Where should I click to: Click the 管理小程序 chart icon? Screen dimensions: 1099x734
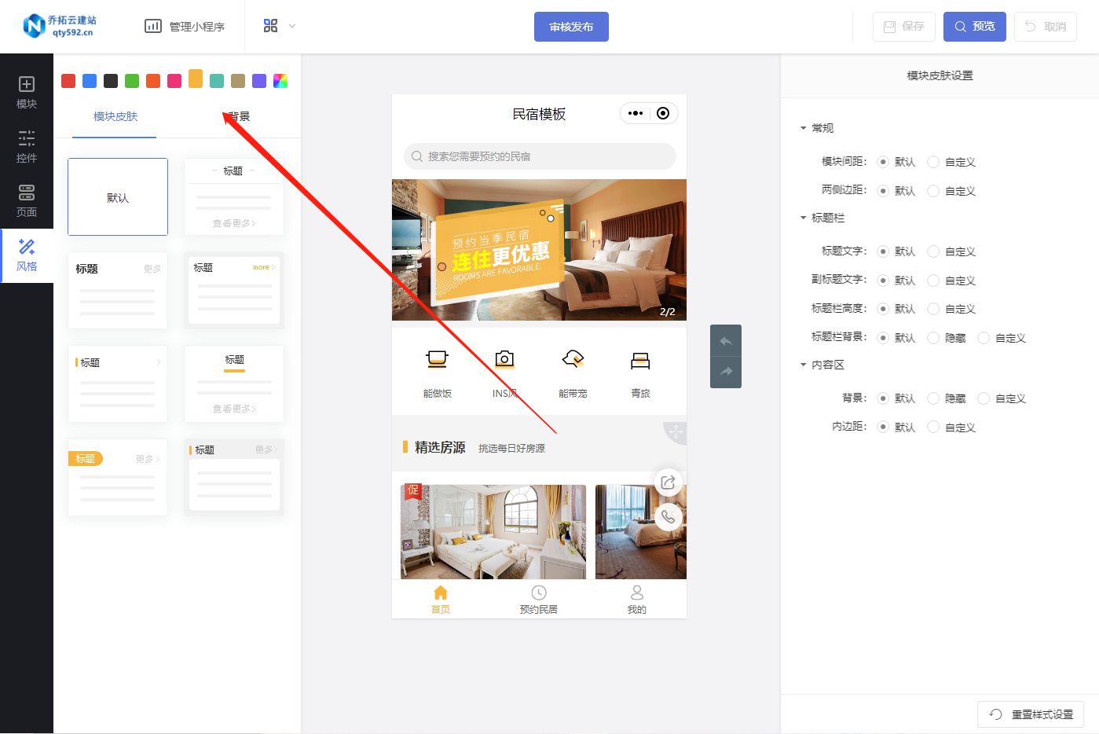153,25
